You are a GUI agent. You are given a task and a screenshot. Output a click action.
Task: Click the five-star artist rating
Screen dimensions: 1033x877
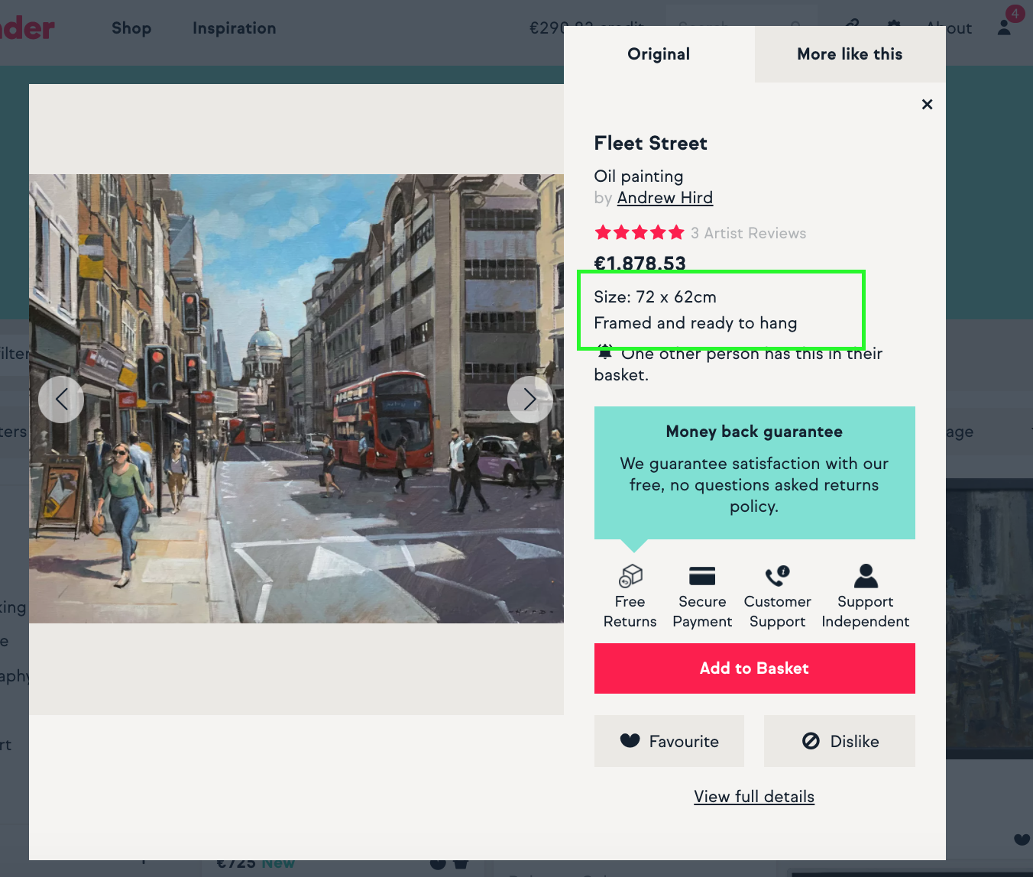pos(640,233)
